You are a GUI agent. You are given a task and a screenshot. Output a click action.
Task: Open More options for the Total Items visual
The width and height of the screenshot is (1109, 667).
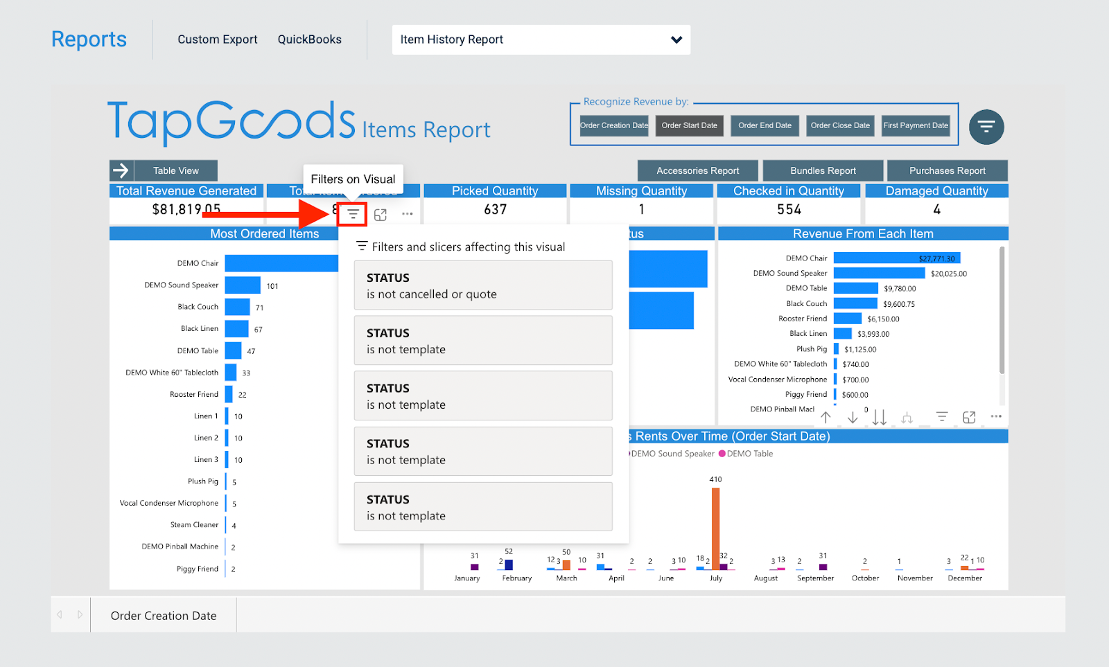point(408,215)
